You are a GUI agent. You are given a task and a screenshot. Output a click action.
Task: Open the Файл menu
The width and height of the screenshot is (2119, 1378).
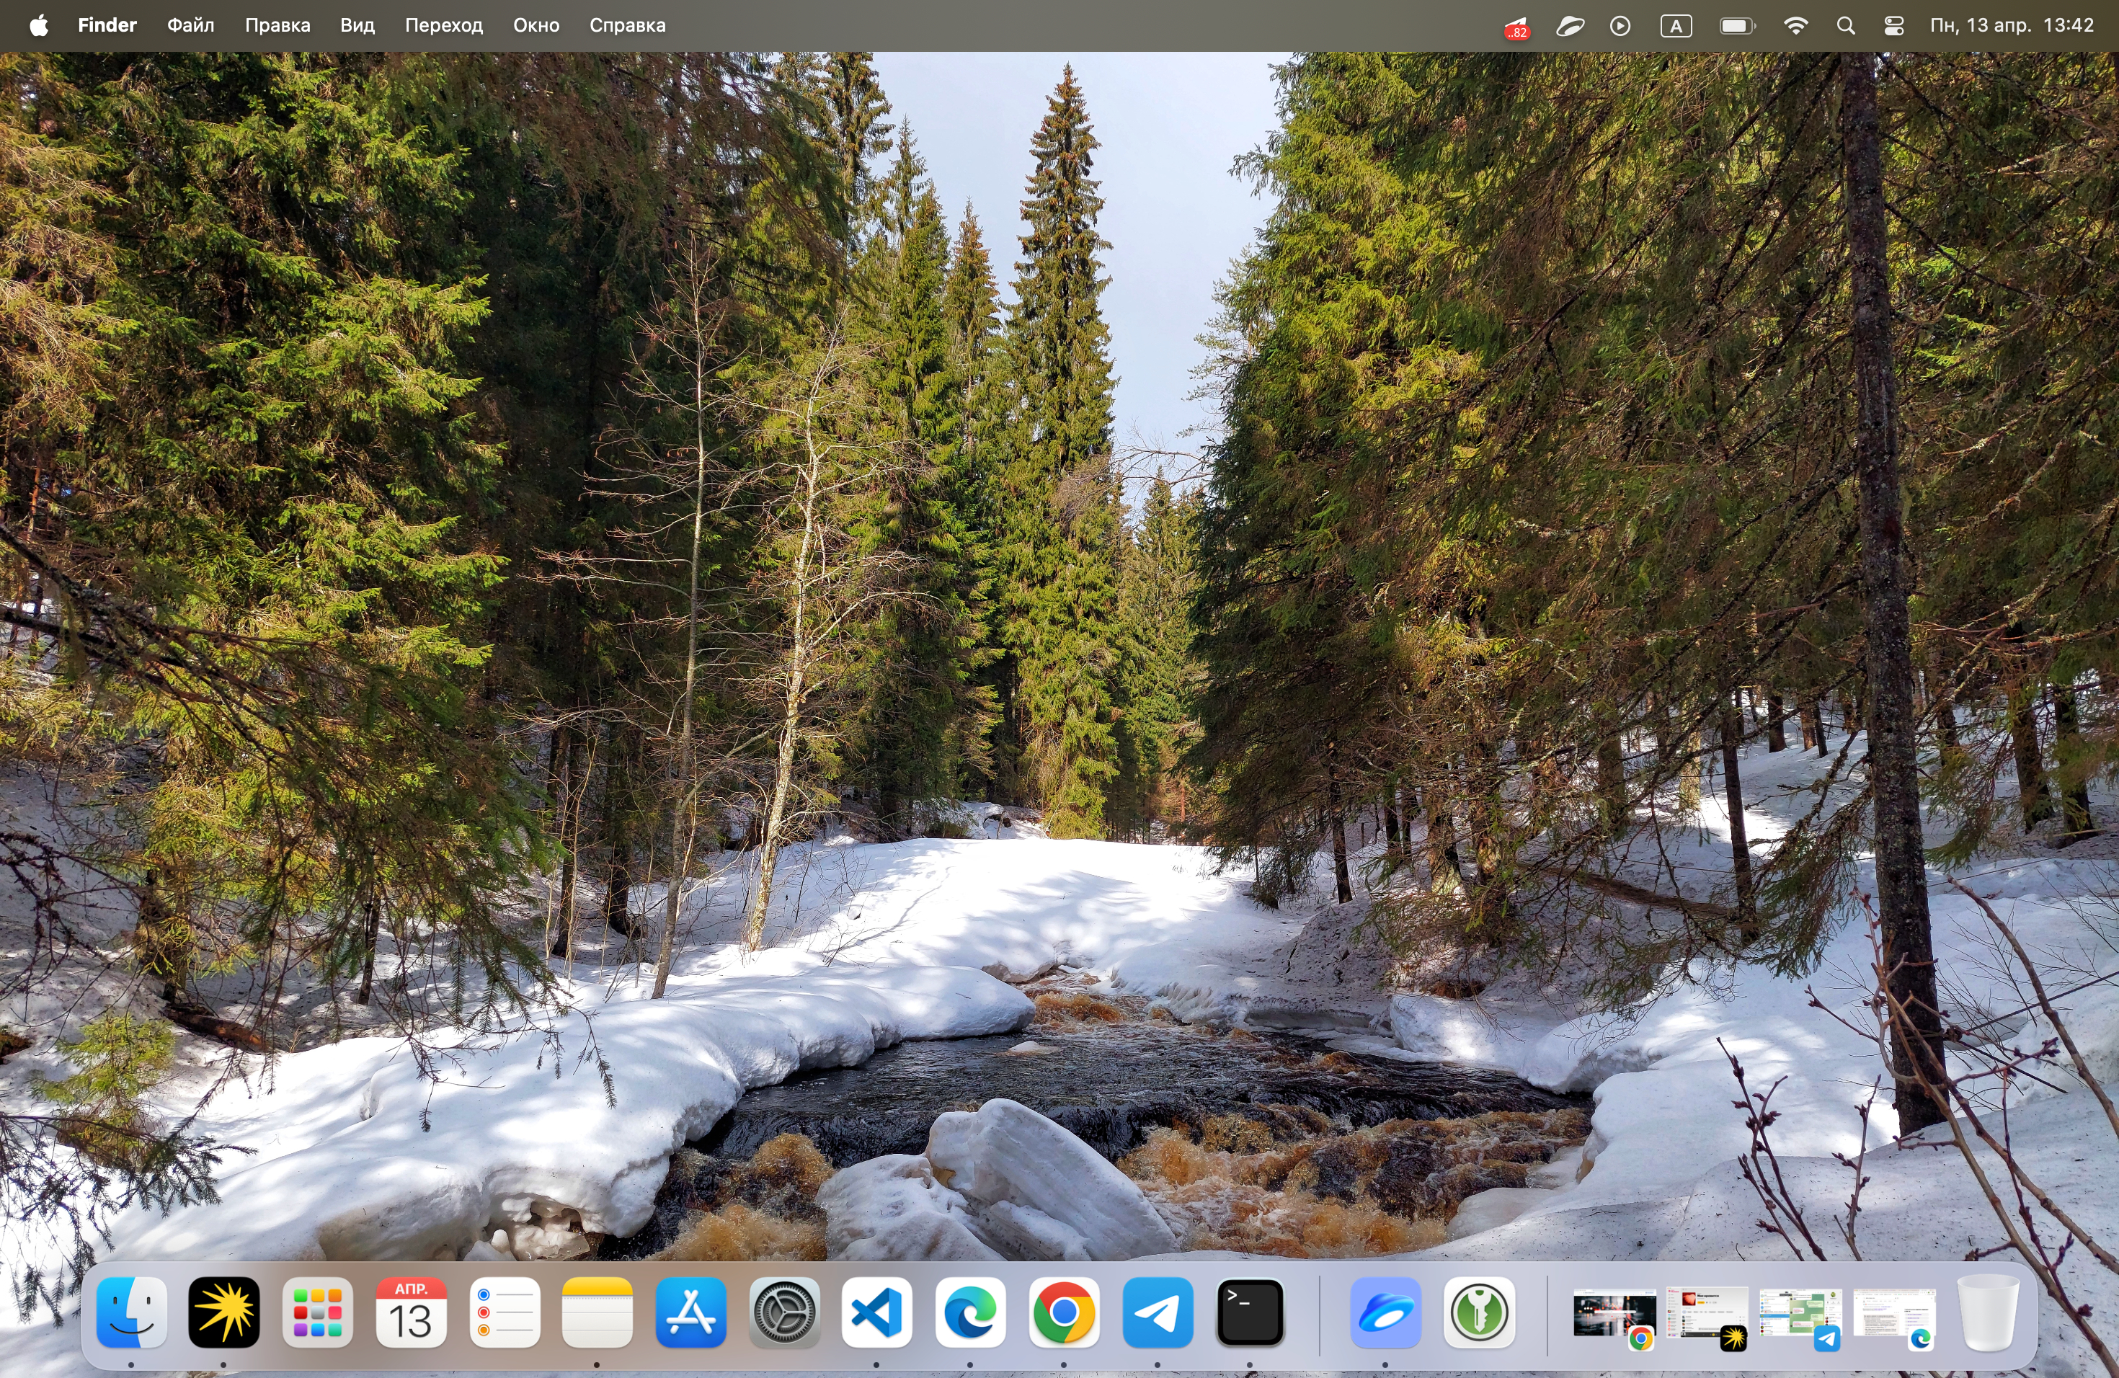[190, 26]
